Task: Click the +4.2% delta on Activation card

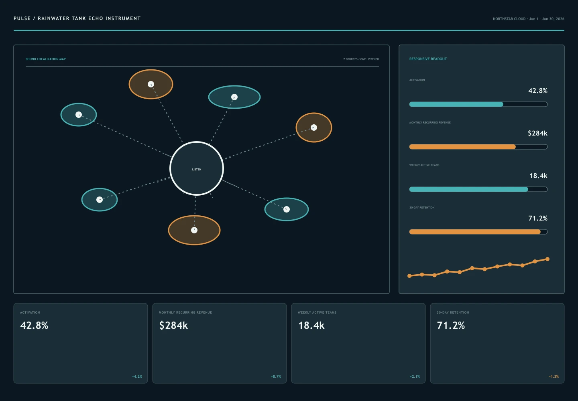Action: [x=137, y=377]
